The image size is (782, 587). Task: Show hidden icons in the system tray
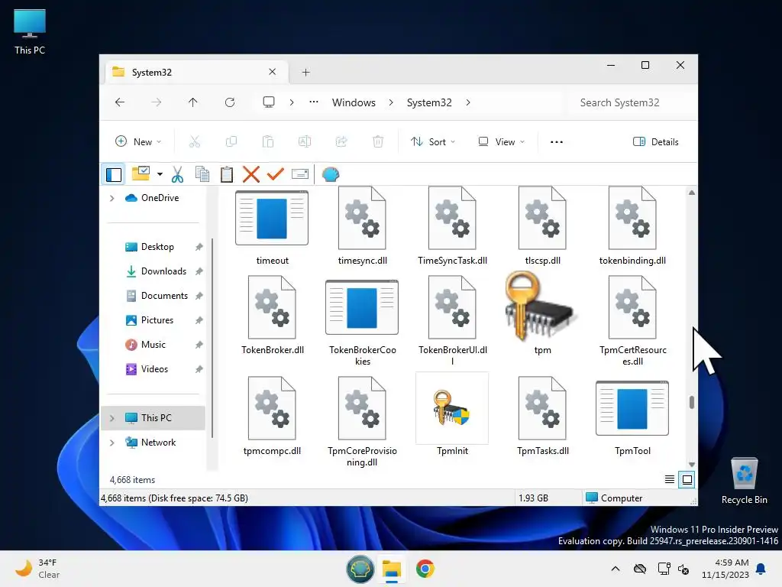click(x=616, y=569)
